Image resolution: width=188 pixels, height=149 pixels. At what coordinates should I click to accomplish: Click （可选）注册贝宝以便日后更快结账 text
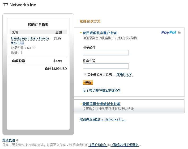coord(108,109)
